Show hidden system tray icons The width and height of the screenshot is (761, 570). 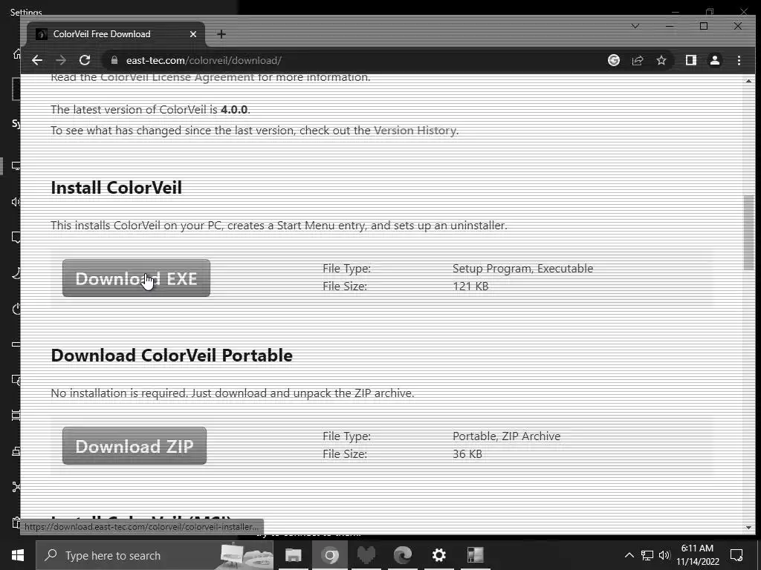[x=629, y=555]
